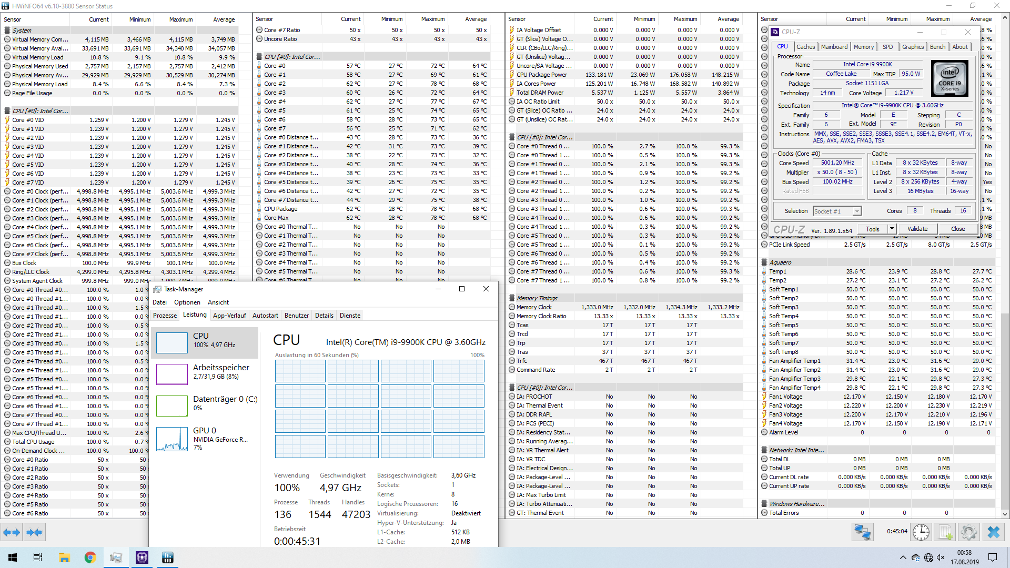Image resolution: width=1010 pixels, height=568 pixels.
Task: Open the Optionen menu in Task-Manager
Action: pyautogui.click(x=187, y=302)
